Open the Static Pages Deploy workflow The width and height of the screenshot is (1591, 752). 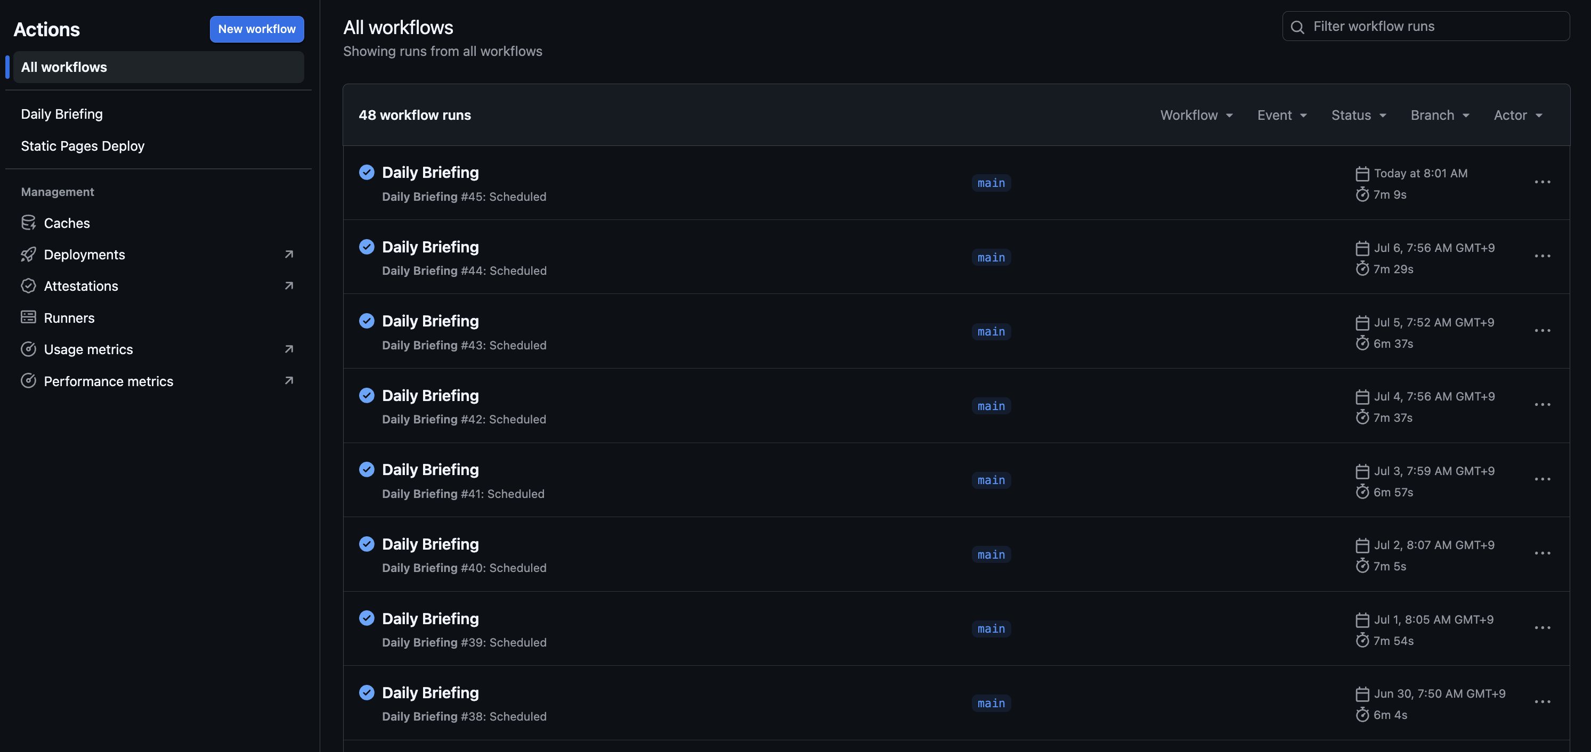83,146
